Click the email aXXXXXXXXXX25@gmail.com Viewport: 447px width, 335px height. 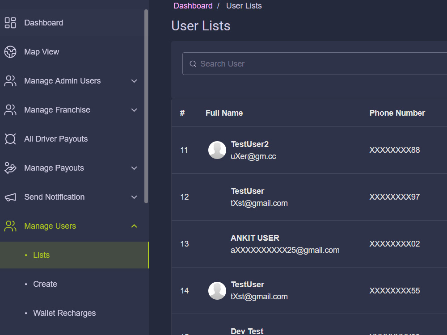click(285, 250)
